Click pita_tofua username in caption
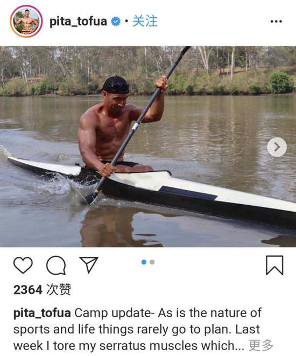This screenshot has height=356, width=296. 42,313
